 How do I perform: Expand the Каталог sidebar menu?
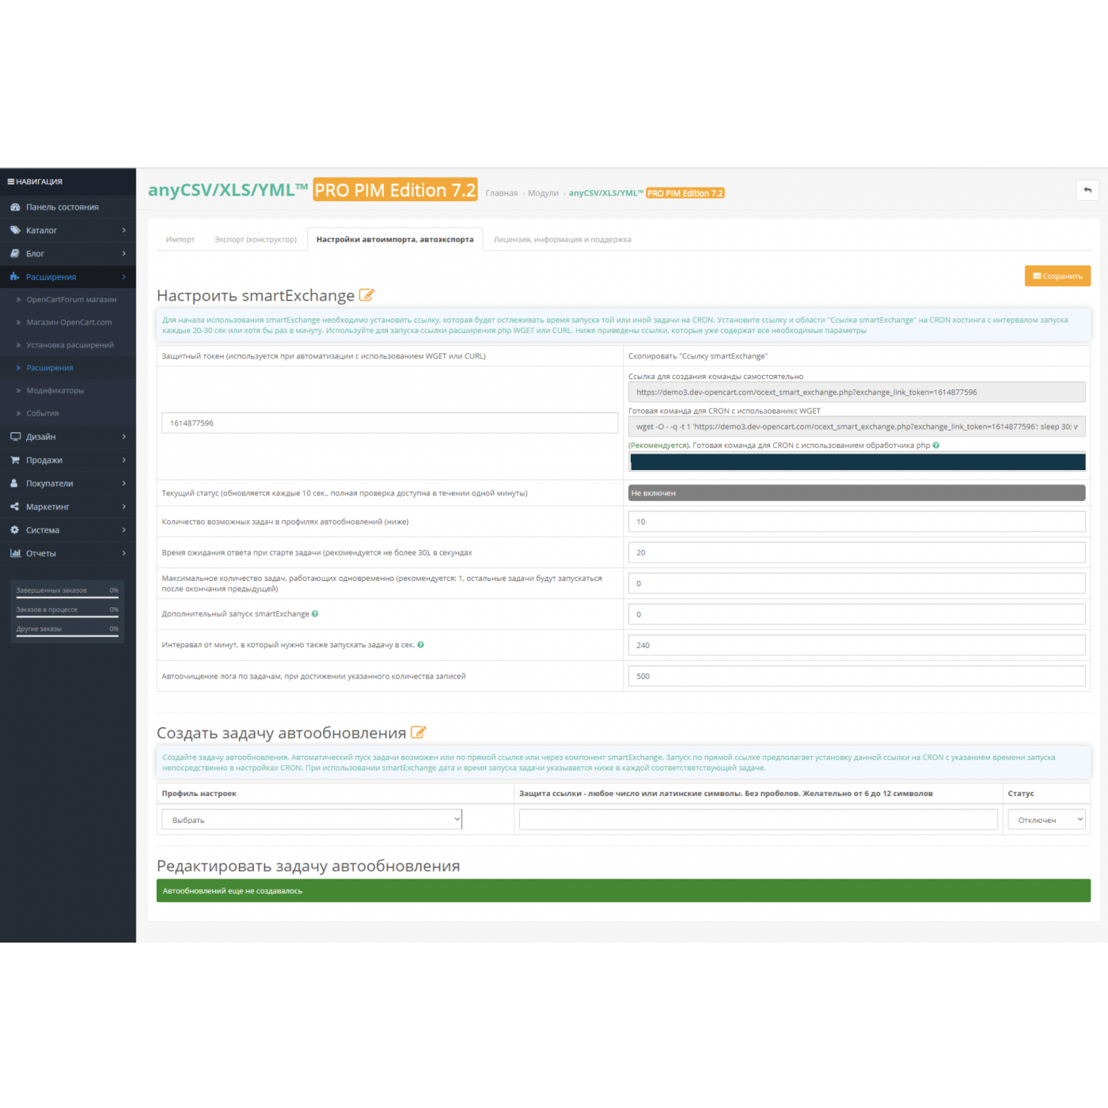[67, 230]
